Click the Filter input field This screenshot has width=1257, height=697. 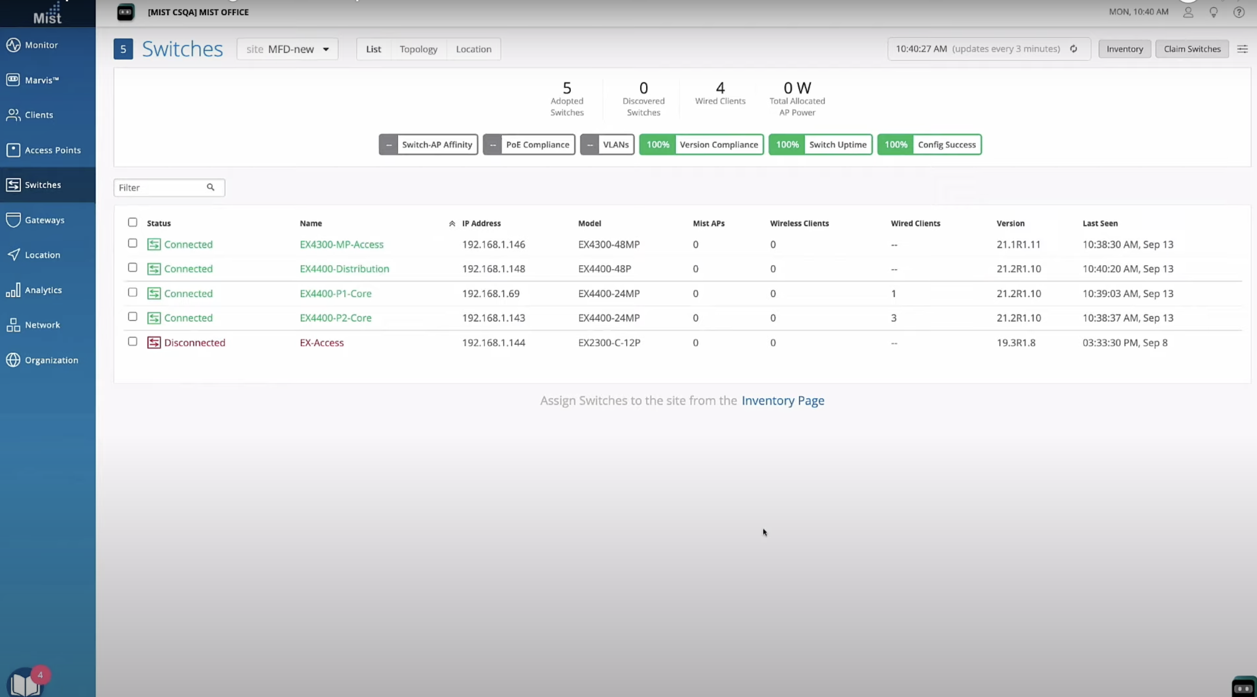169,187
